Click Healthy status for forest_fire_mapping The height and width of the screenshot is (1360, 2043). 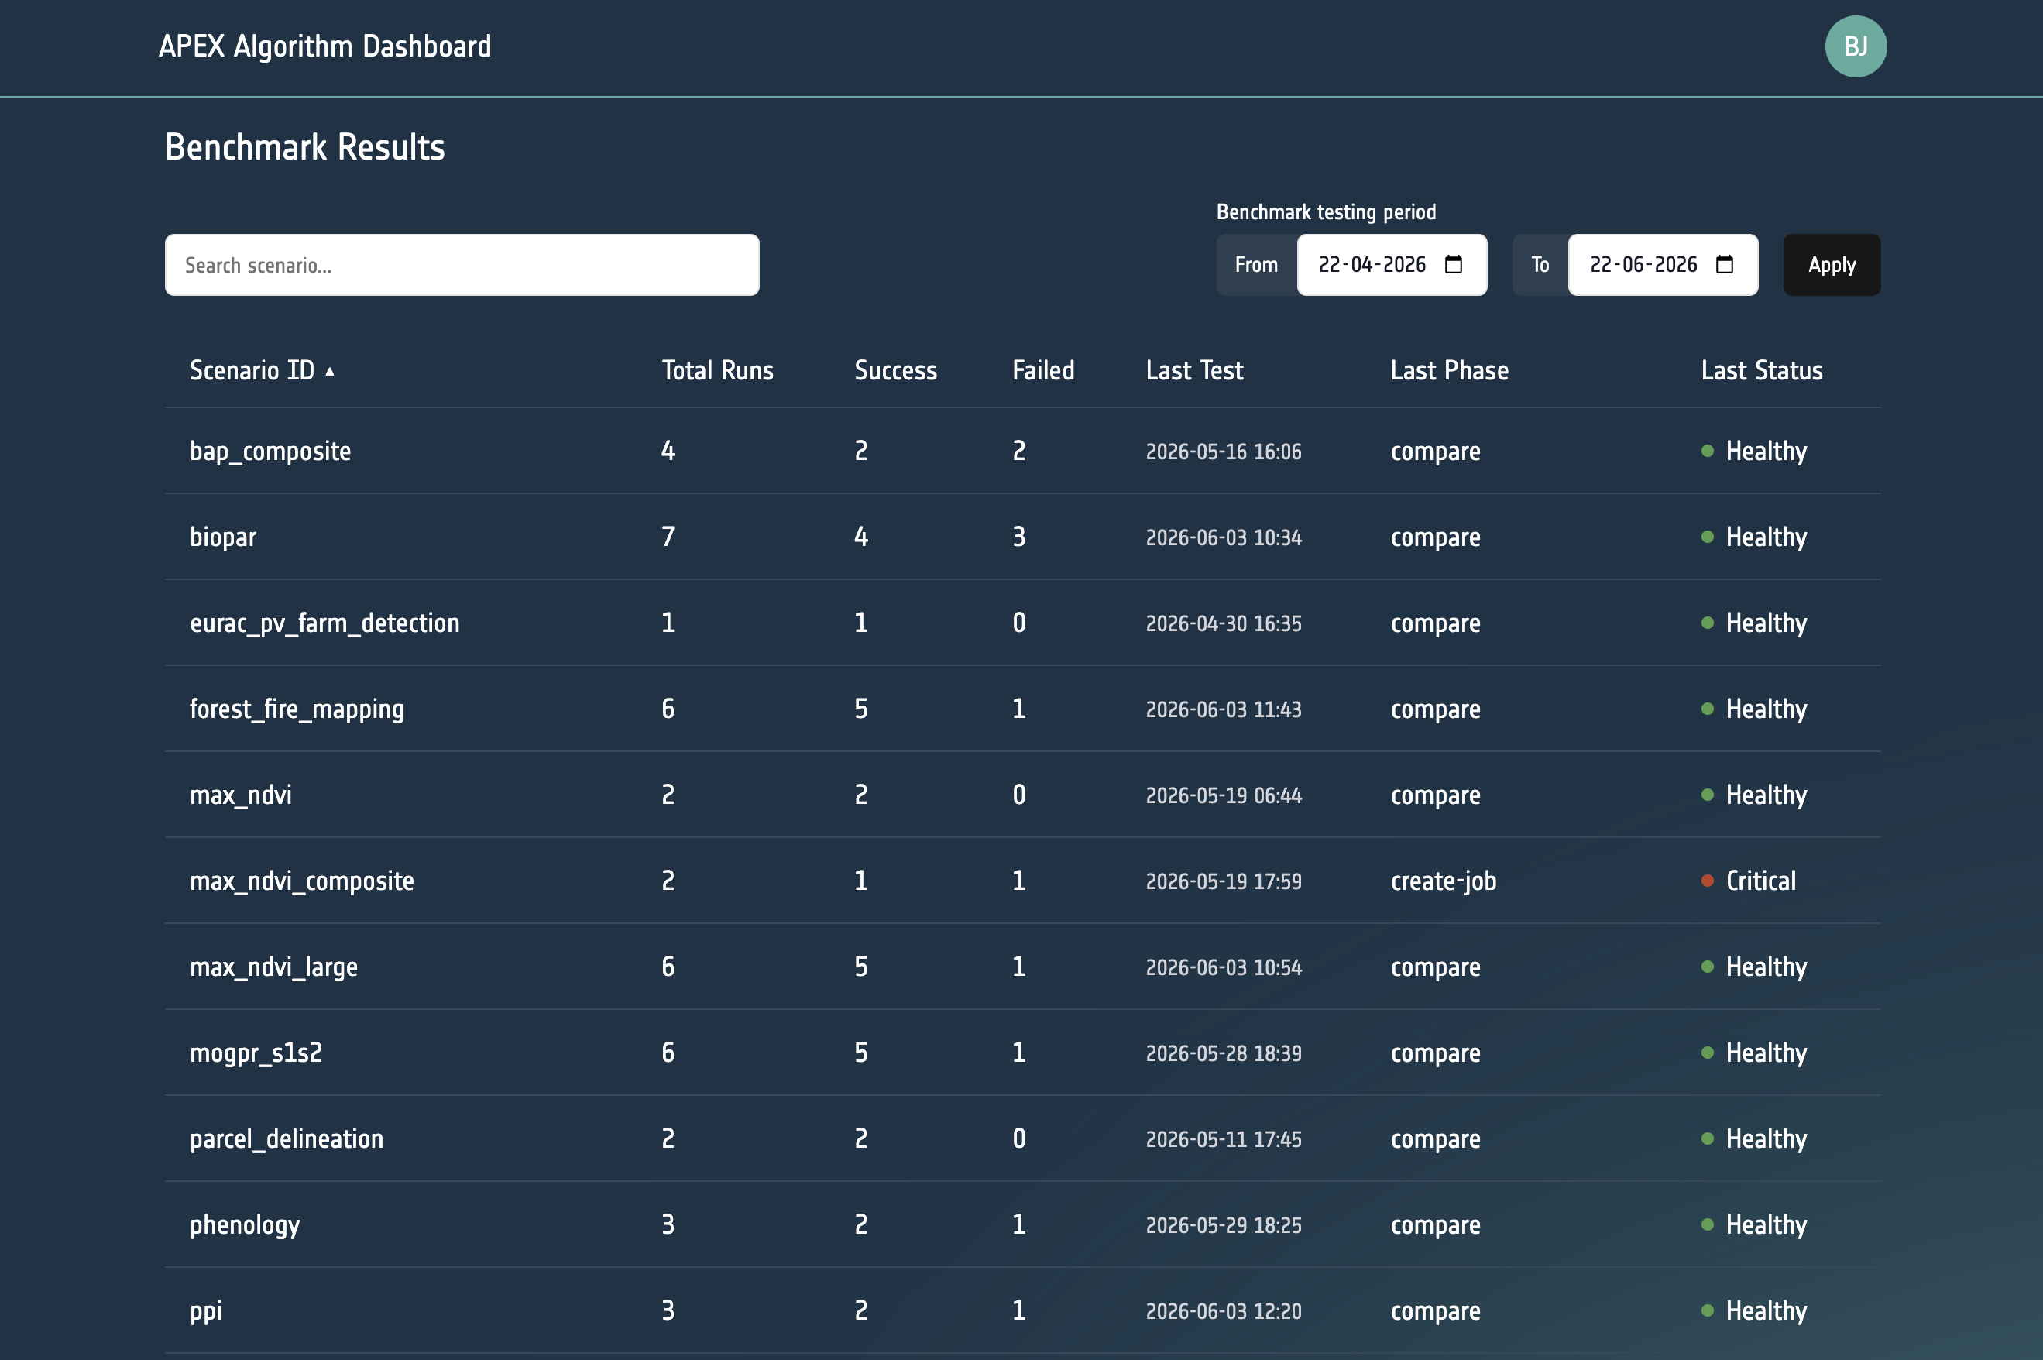pyautogui.click(x=1754, y=709)
